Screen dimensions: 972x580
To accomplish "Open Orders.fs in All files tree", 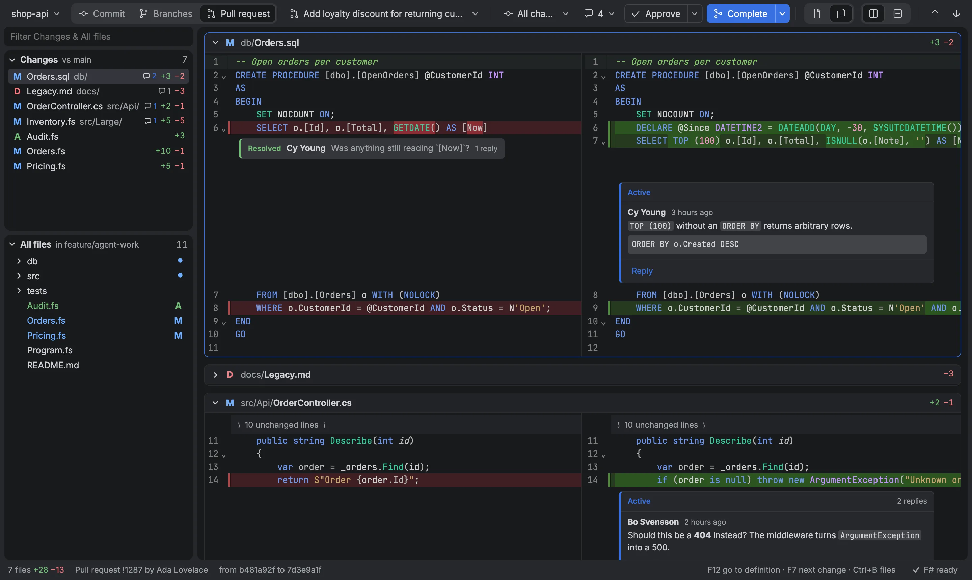I will pos(99,320).
